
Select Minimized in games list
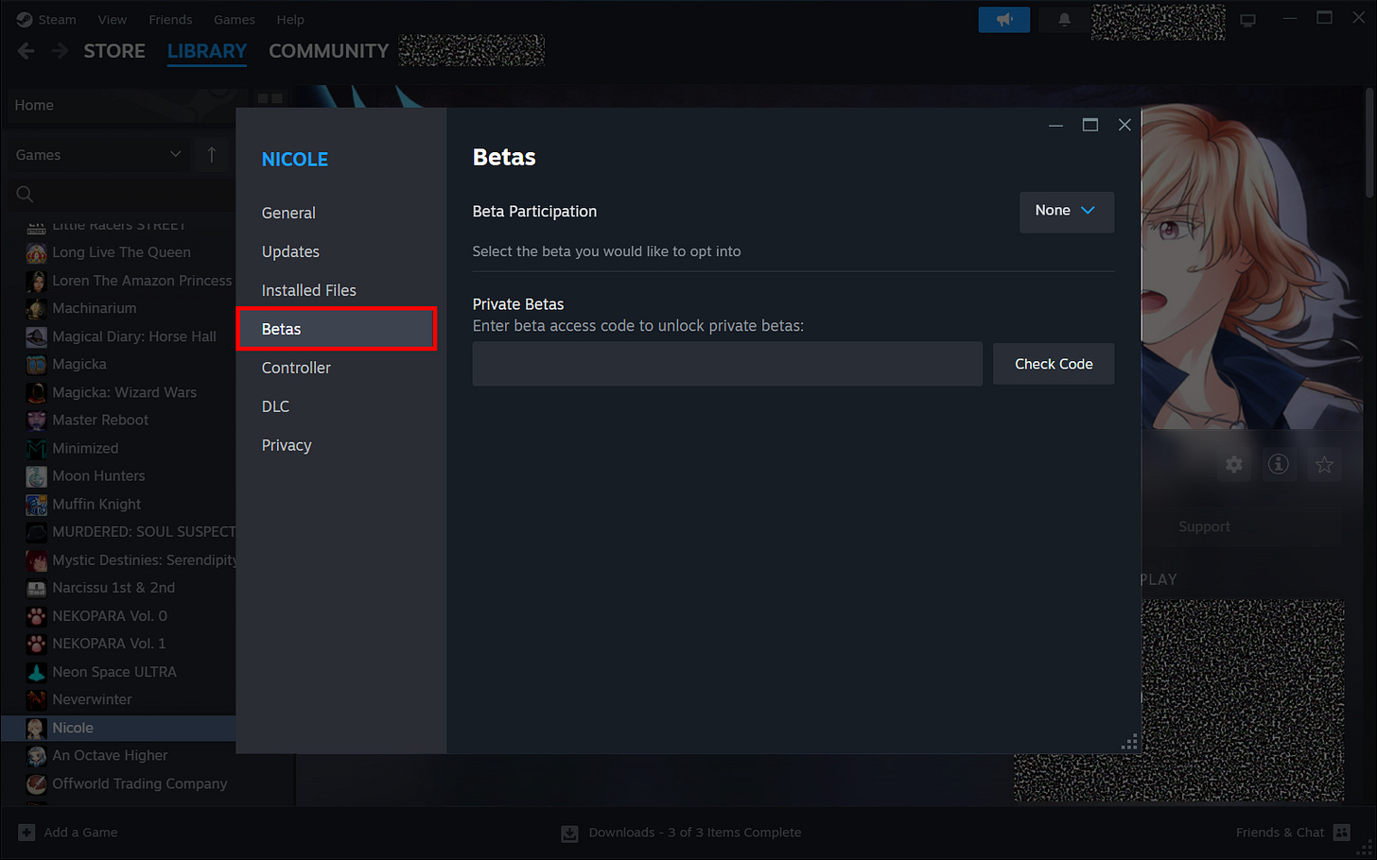(85, 448)
